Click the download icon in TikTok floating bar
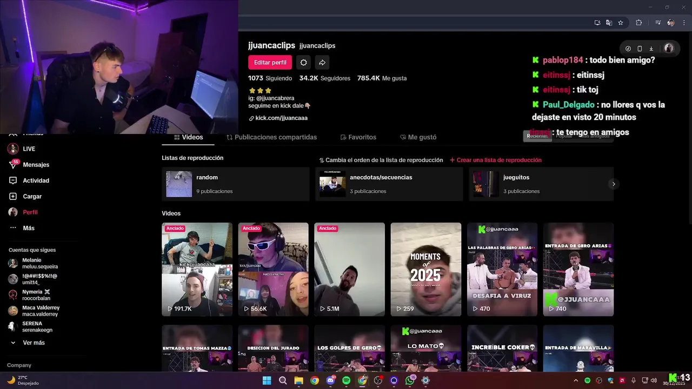The image size is (692, 389). click(x=651, y=49)
